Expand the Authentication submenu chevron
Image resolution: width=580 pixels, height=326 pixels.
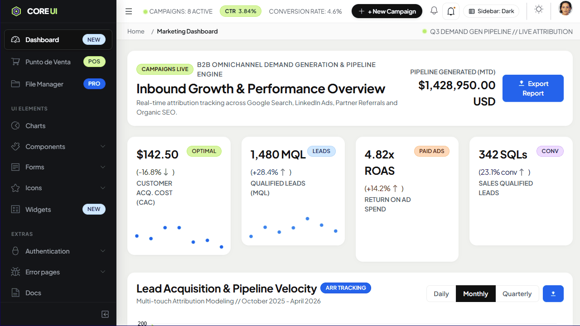(x=103, y=251)
